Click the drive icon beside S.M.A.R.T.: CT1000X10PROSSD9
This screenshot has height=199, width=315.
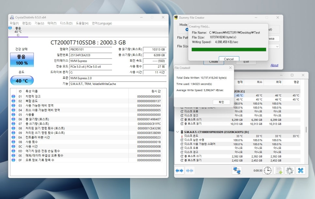[x=182, y=132]
